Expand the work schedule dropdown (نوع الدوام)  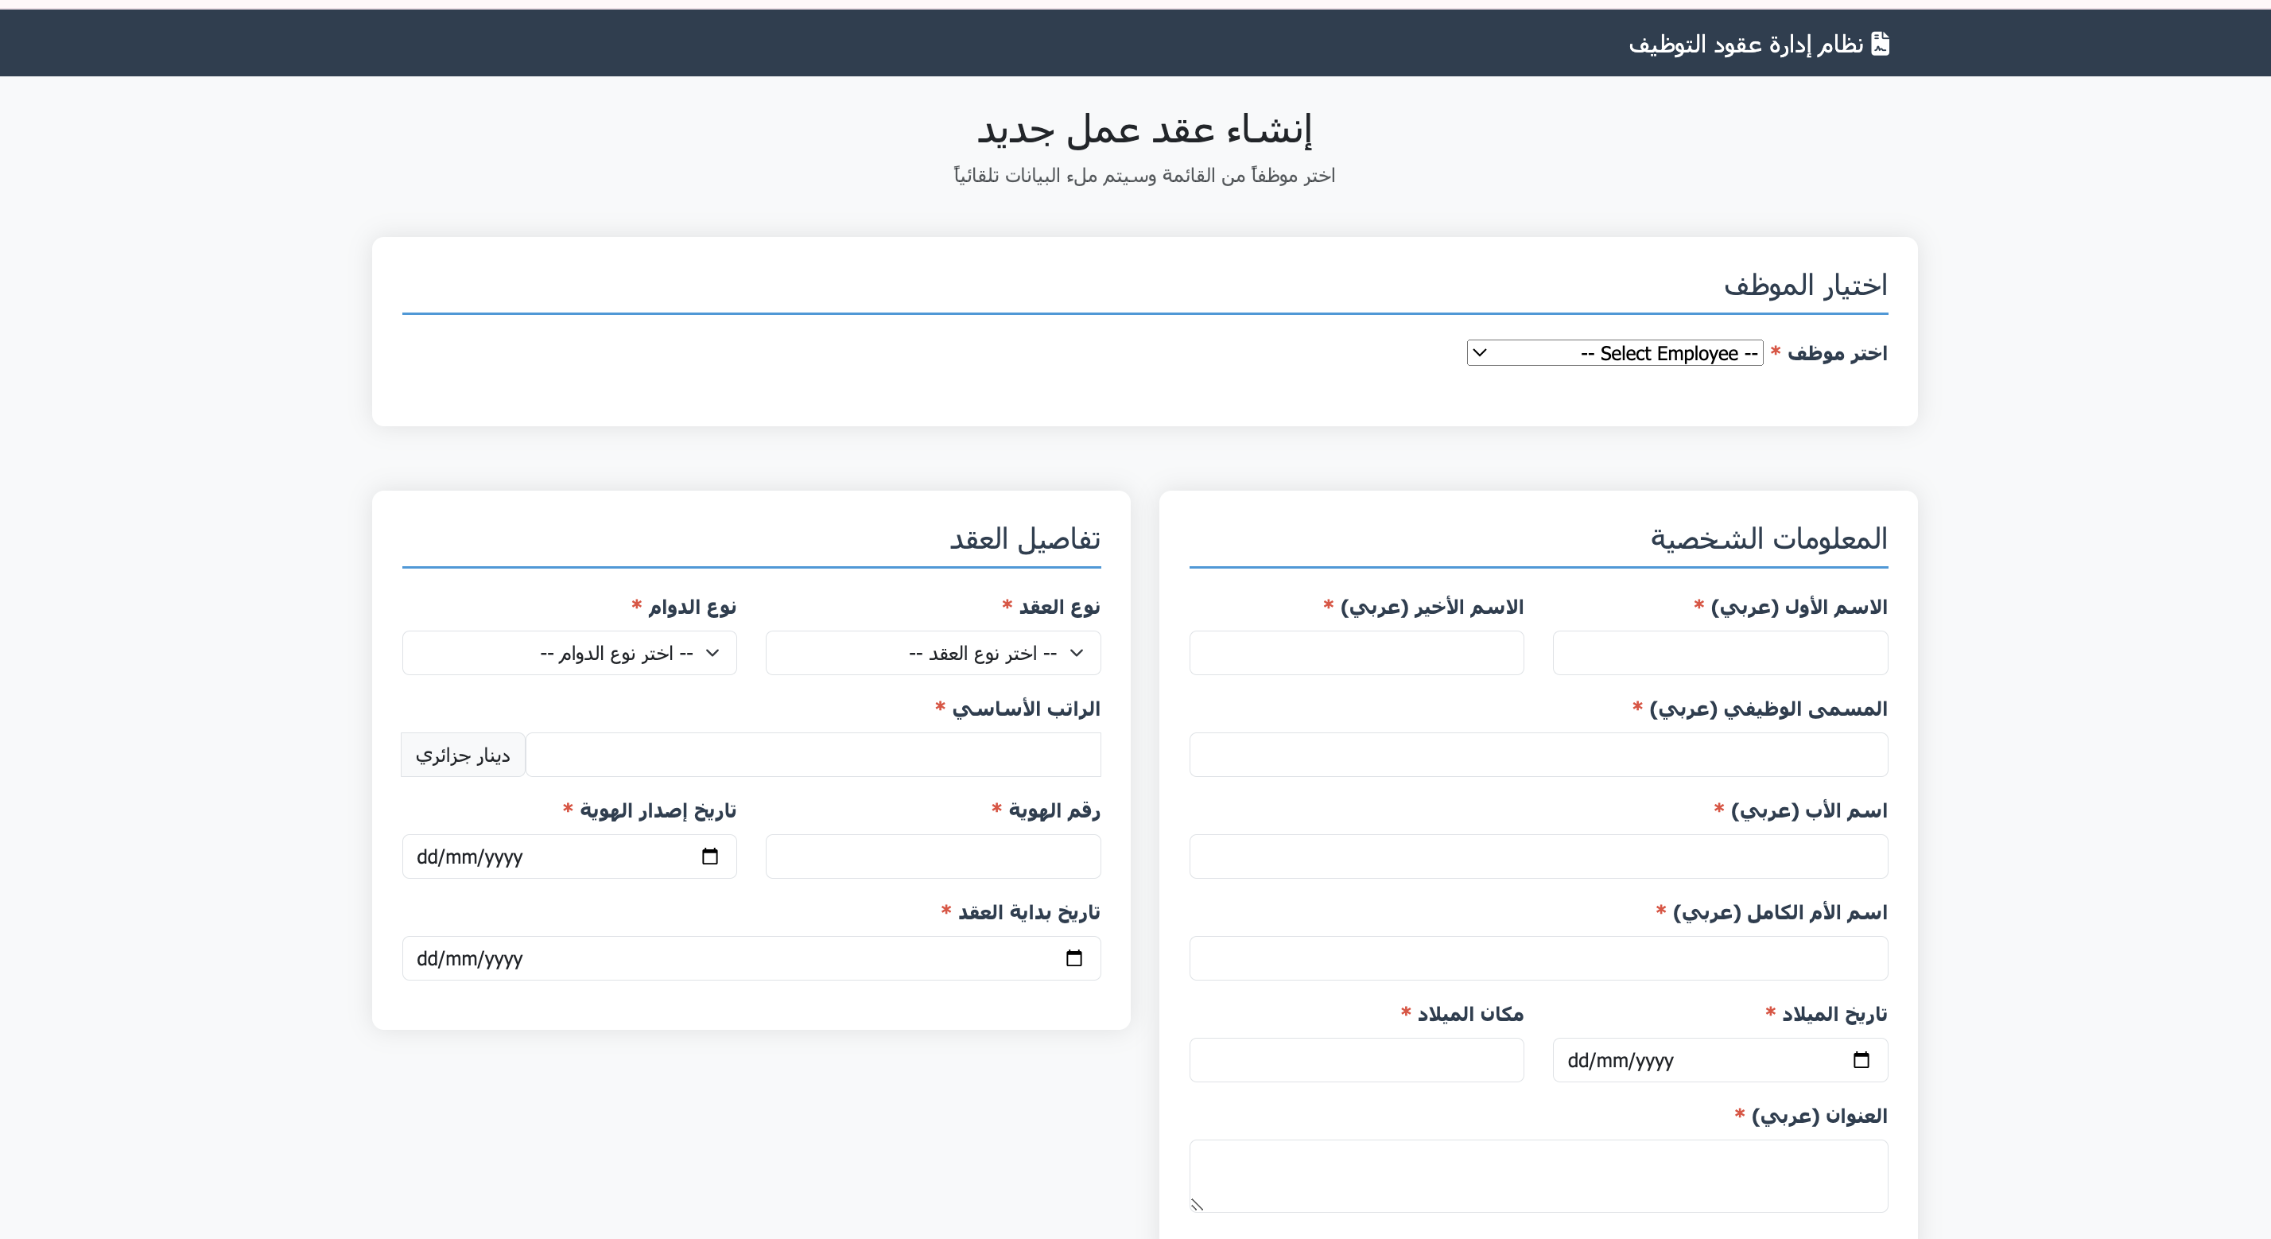point(569,654)
